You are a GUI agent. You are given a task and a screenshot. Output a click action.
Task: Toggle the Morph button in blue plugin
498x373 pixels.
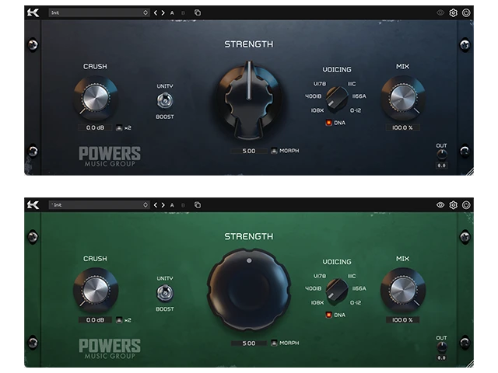pyautogui.click(x=274, y=151)
